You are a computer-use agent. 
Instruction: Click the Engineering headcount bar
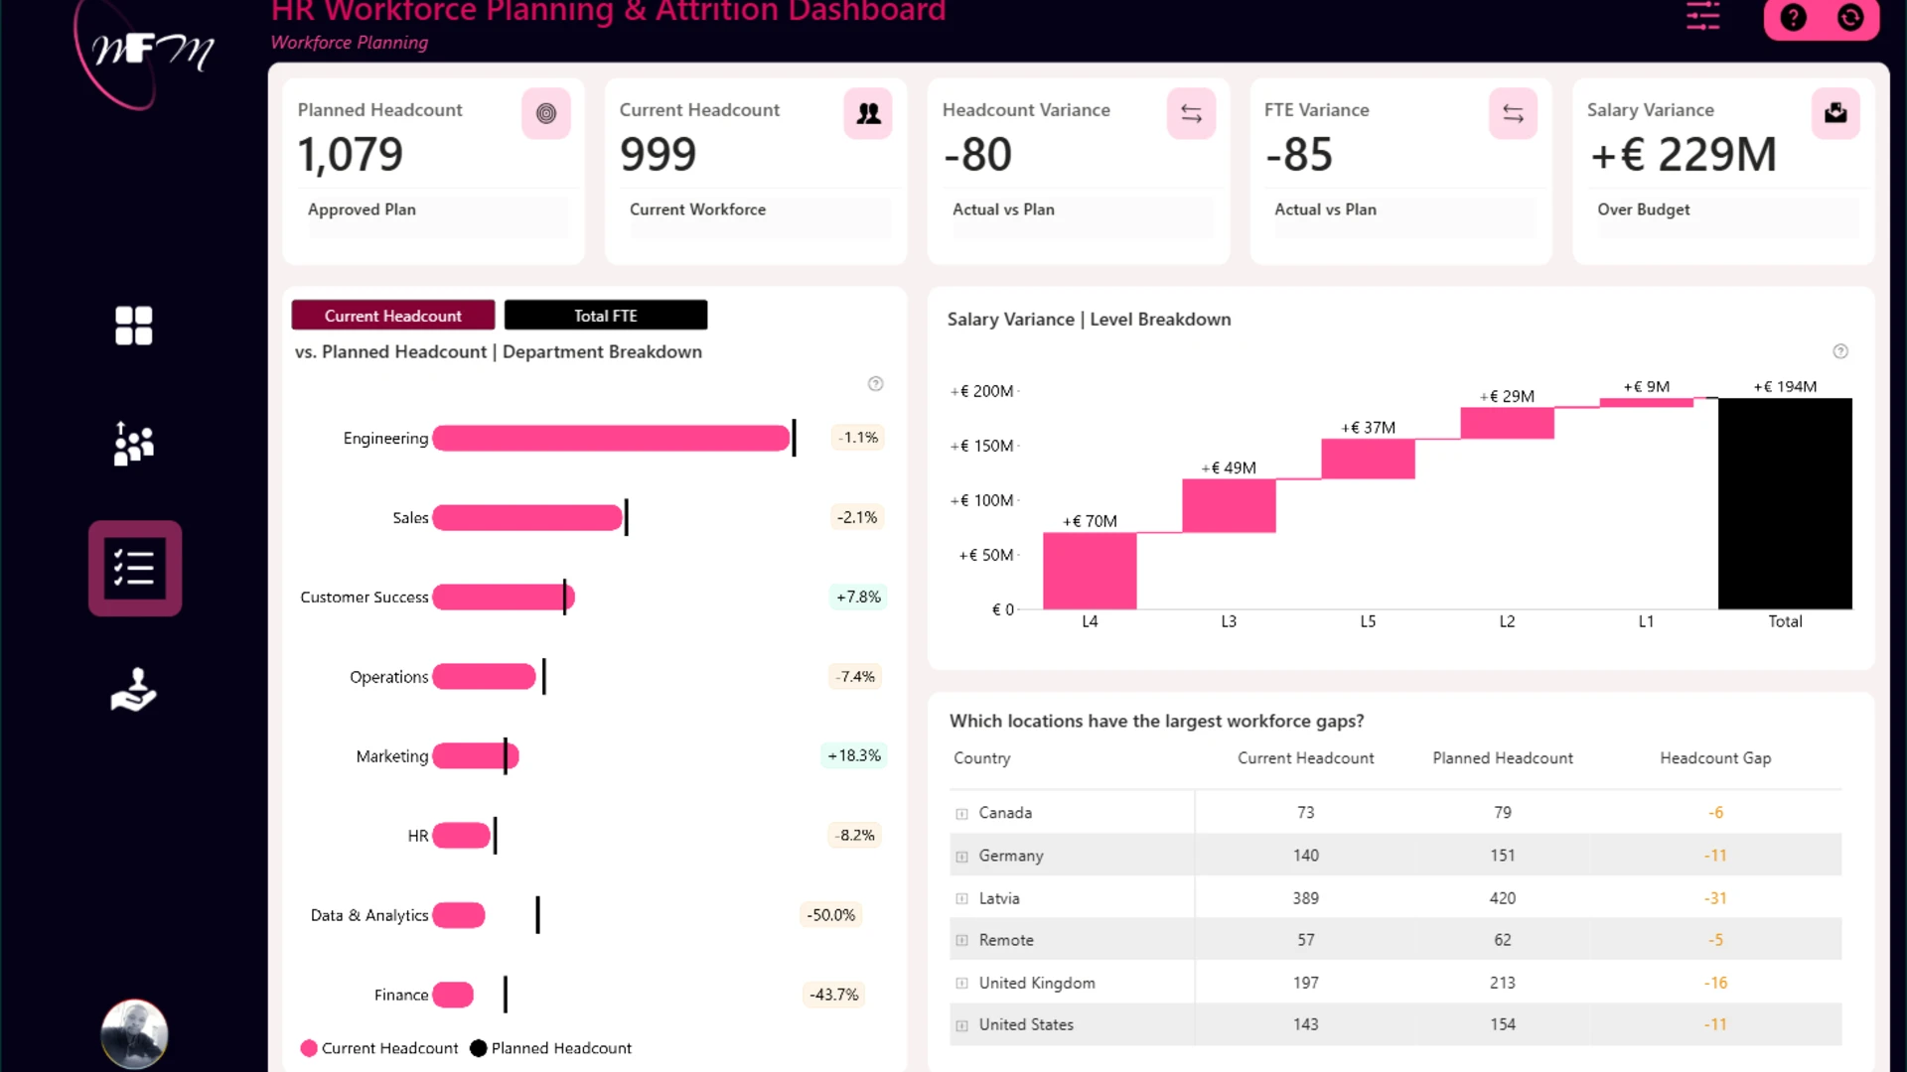[x=611, y=438]
